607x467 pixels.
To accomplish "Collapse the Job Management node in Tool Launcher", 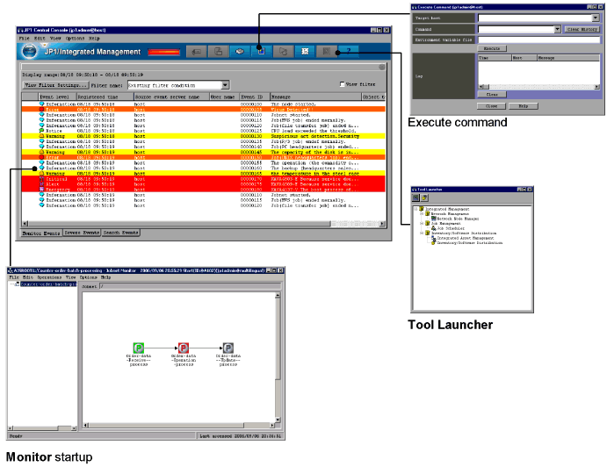I will [x=422, y=223].
